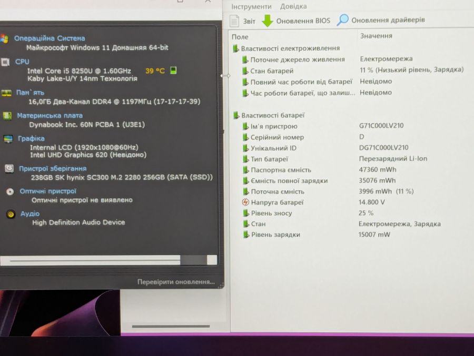Click voltage icon beside Напруга батареї

(246, 202)
